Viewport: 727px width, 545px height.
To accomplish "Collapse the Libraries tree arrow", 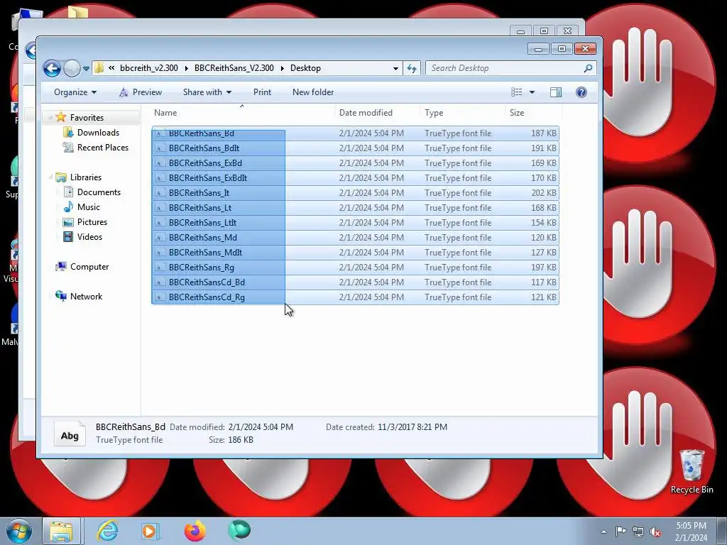I will point(50,177).
